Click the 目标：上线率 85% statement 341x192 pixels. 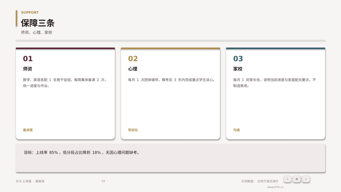[82, 152]
